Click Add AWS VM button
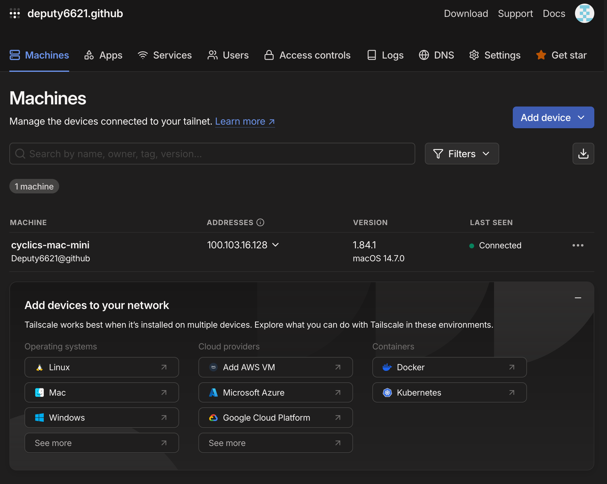 click(275, 367)
